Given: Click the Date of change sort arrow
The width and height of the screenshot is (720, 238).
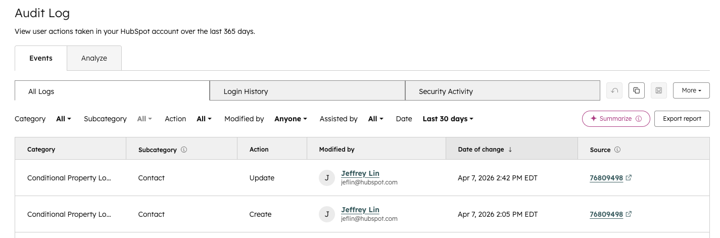Looking at the screenshot, I should point(510,150).
